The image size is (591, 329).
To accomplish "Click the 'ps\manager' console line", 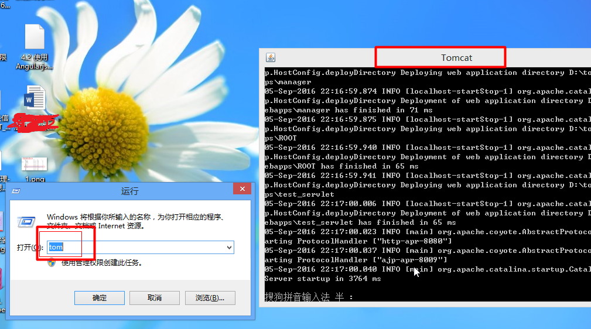I will [x=288, y=82].
